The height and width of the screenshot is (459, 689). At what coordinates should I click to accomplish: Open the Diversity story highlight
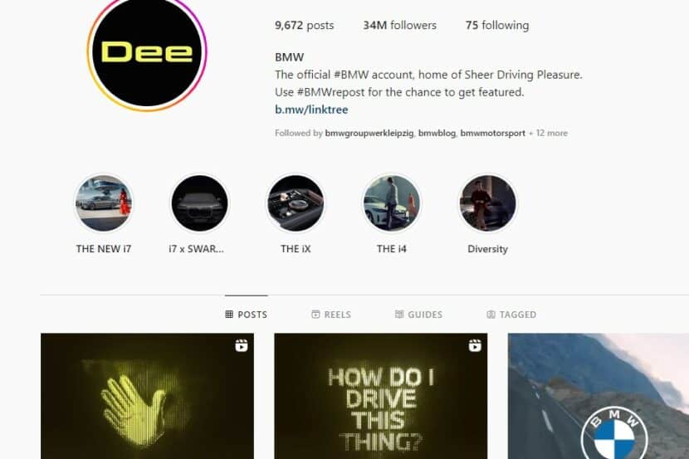[487, 203]
